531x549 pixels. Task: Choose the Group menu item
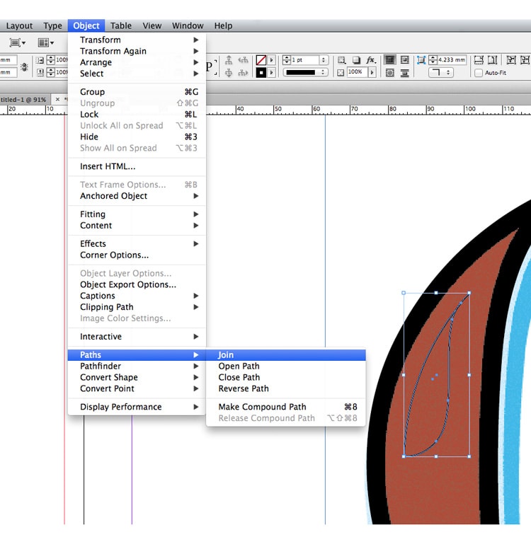[x=137, y=92]
